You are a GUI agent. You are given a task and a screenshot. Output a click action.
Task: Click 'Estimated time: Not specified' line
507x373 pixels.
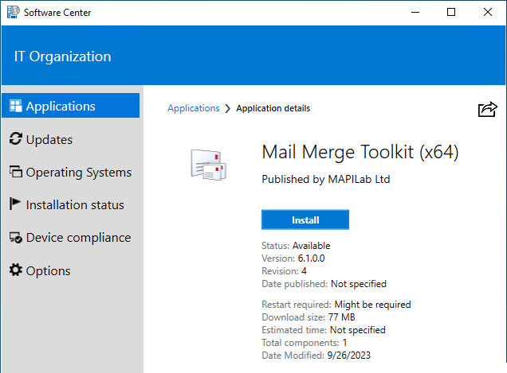point(324,330)
